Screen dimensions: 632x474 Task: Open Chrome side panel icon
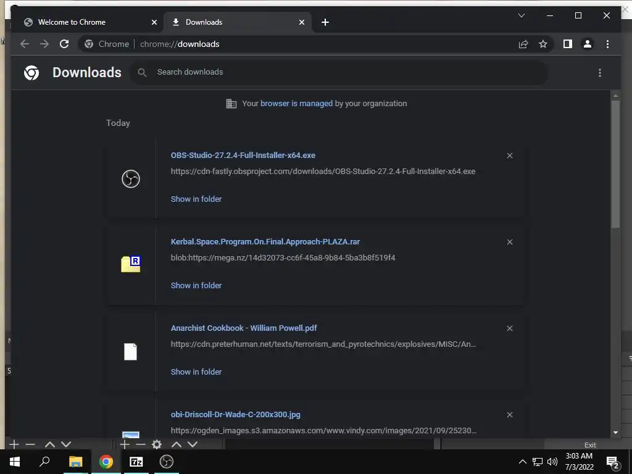coord(568,44)
